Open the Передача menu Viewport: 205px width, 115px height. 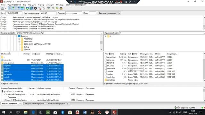[32, 5]
